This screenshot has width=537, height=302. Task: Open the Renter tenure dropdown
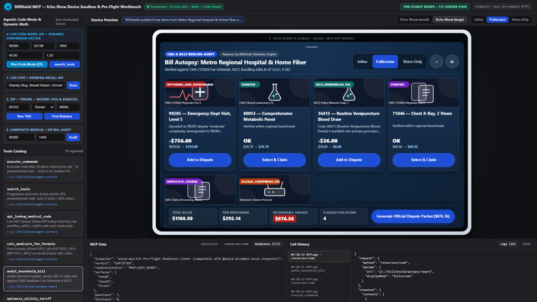[x=43, y=107]
